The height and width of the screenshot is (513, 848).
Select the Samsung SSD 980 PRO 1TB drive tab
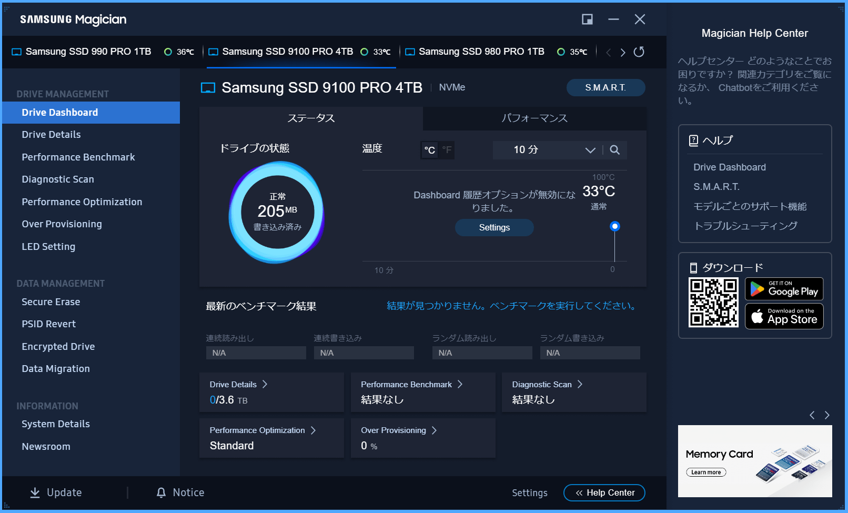click(497, 52)
